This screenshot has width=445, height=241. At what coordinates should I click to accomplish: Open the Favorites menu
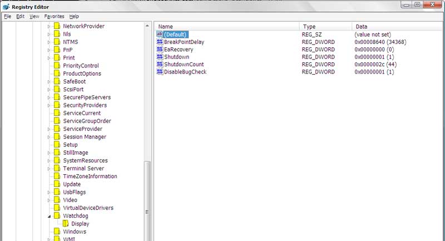pos(54,17)
